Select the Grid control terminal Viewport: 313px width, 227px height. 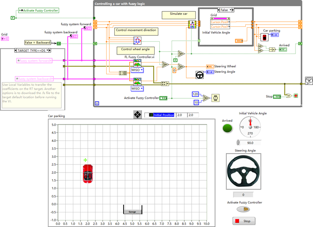(x=5, y=39)
